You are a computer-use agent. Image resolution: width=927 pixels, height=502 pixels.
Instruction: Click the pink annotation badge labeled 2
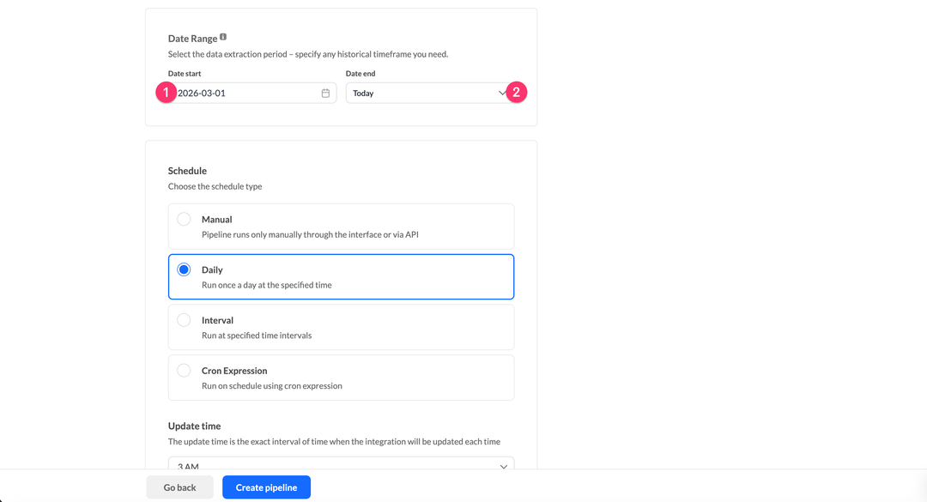[517, 92]
